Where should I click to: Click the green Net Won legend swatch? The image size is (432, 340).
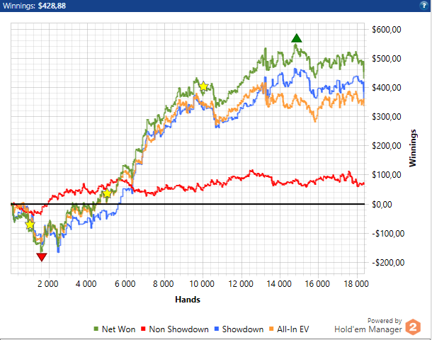coord(96,329)
